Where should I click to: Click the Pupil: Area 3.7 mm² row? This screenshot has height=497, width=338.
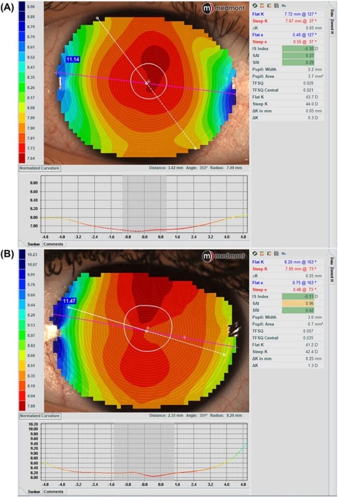point(288,76)
